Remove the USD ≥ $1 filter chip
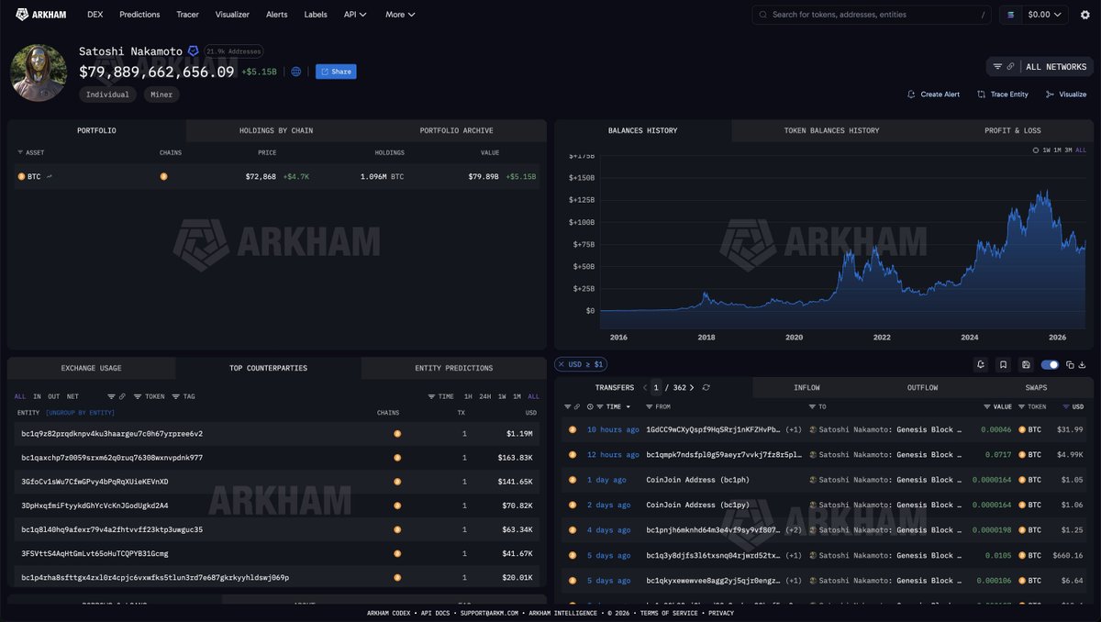This screenshot has height=622, width=1101. 562,364
